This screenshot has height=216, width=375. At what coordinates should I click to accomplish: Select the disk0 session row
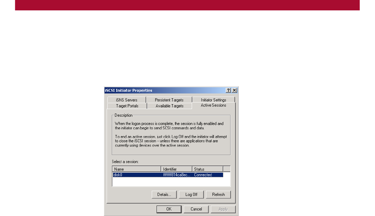coord(168,175)
